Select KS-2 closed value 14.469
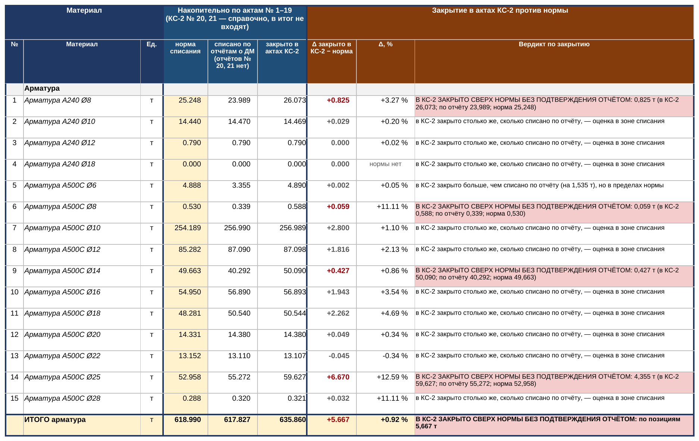This screenshot has width=699, height=441. (282, 127)
